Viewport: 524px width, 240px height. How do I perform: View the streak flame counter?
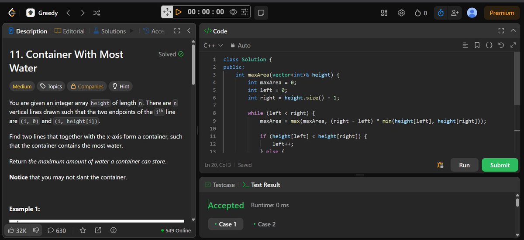pos(421,13)
